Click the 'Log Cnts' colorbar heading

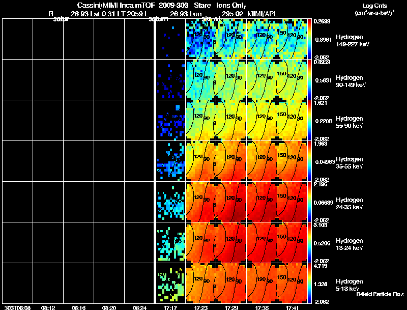(x=374, y=6)
